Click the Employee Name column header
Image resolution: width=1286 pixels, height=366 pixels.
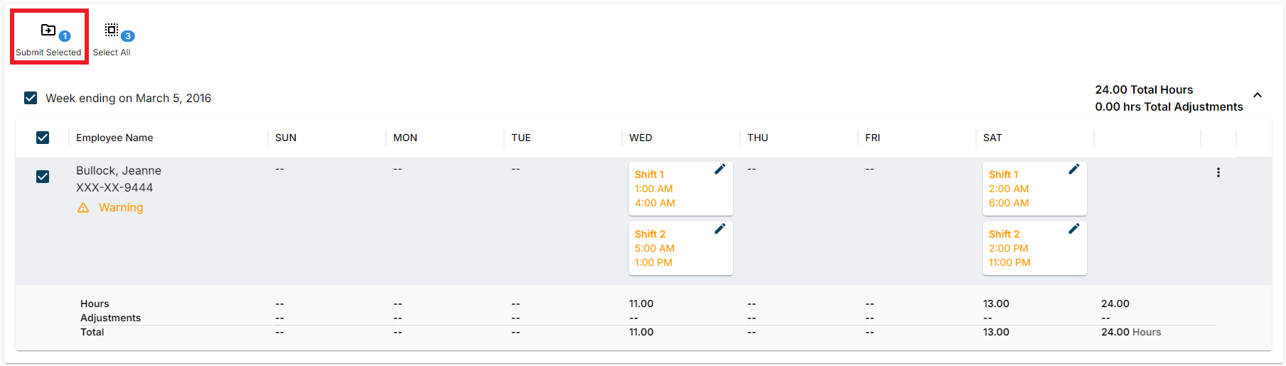point(114,138)
